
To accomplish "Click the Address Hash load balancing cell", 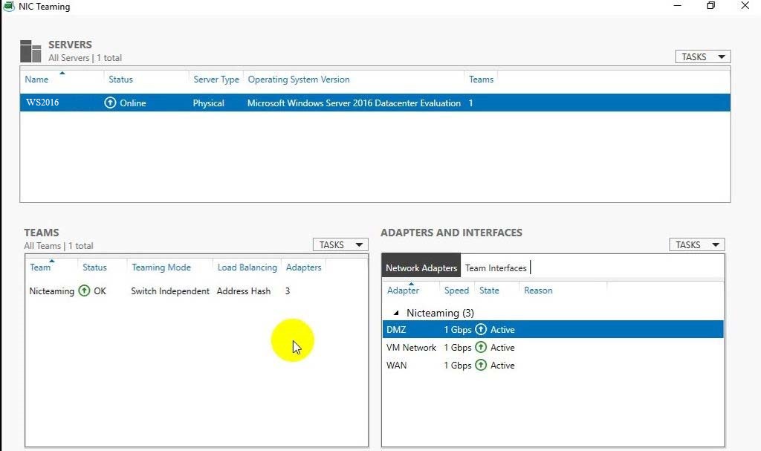I will [244, 291].
